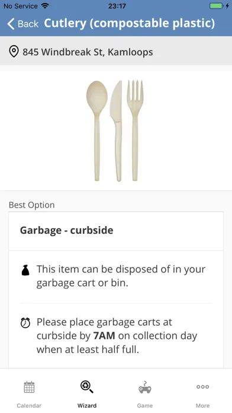Tap the compostable cutlery image
The width and height of the screenshot is (232, 413).
coord(115,131)
